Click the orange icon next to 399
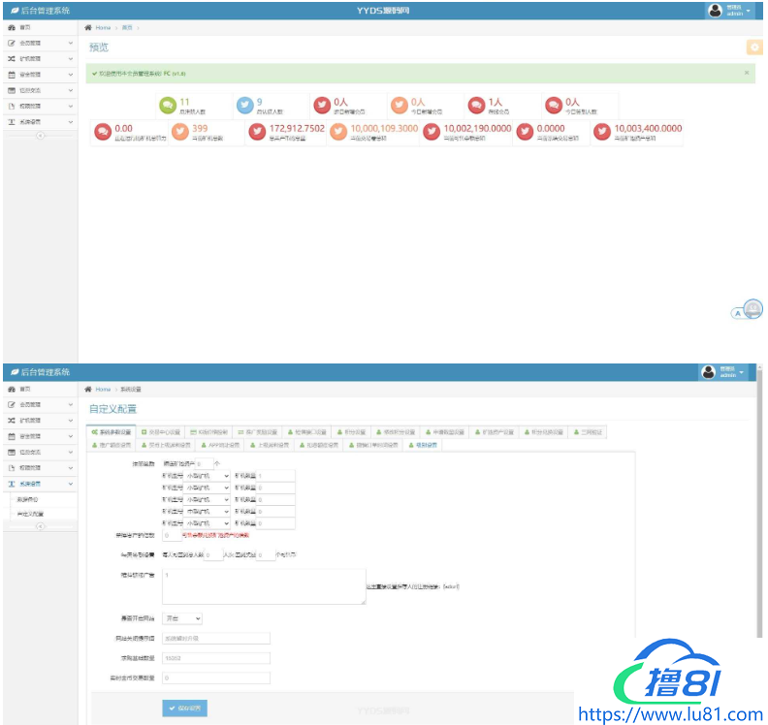768x725 pixels. [x=180, y=133]
